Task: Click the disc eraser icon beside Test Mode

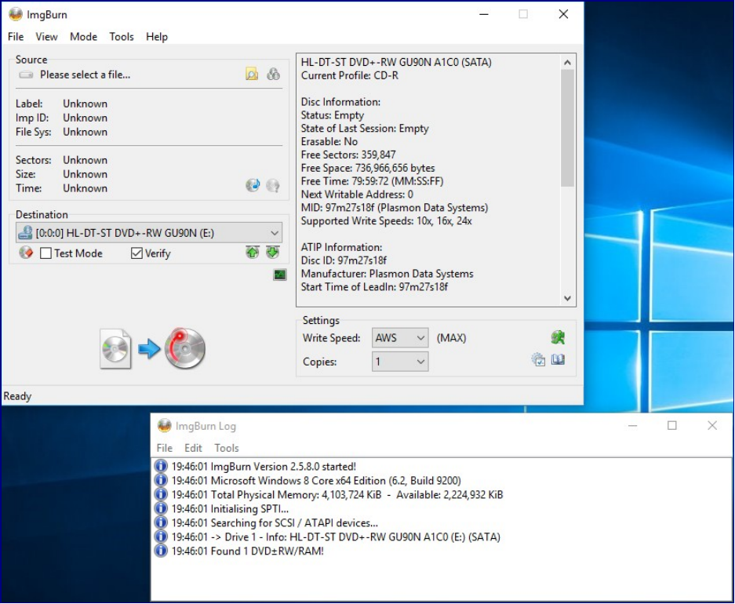Action: (26, 253)
